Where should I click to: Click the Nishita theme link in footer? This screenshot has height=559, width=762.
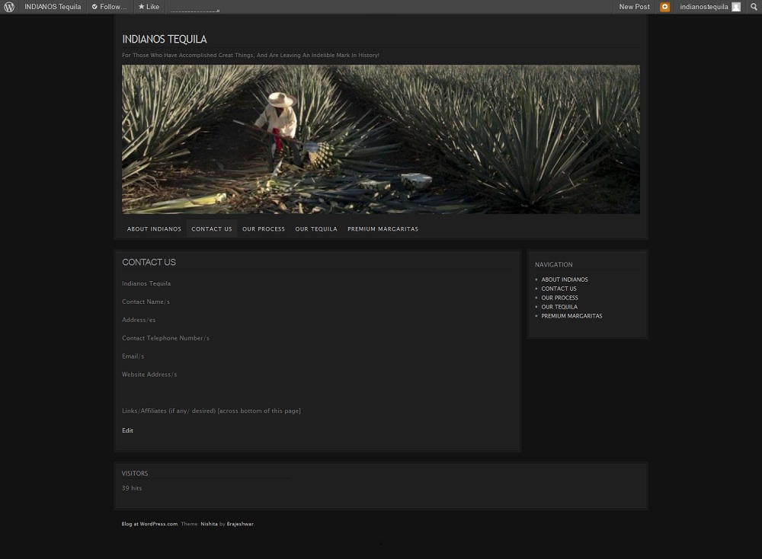[209, 524]
